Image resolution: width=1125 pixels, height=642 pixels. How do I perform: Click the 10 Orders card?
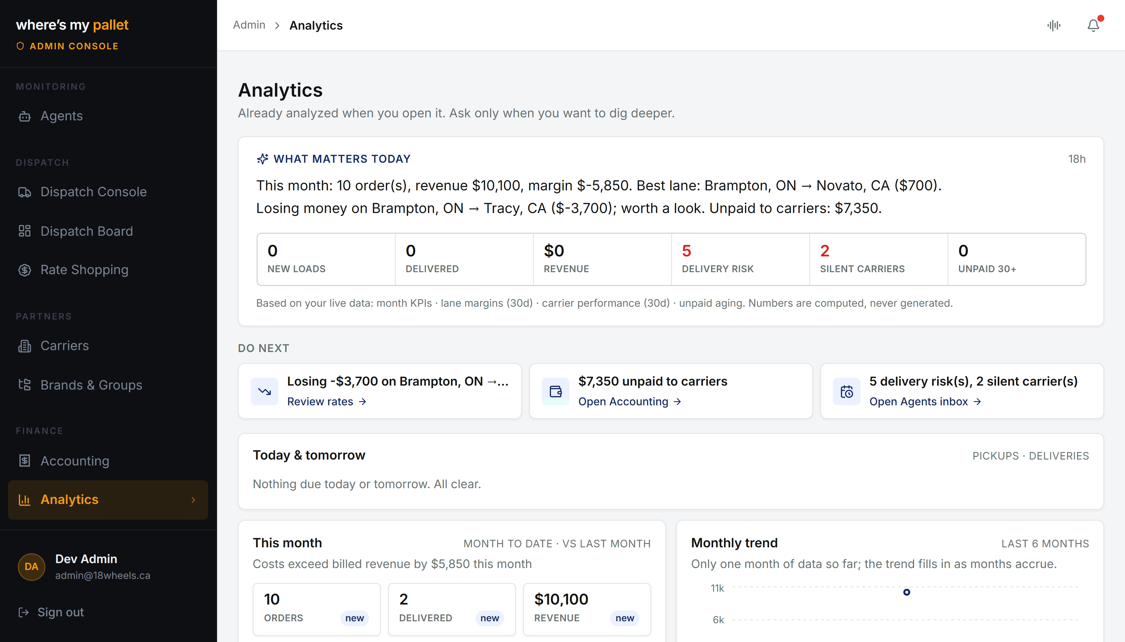coord(317,609)
